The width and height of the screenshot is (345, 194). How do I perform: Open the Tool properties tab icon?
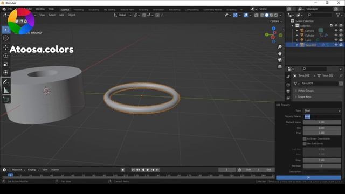pos(288,77)
